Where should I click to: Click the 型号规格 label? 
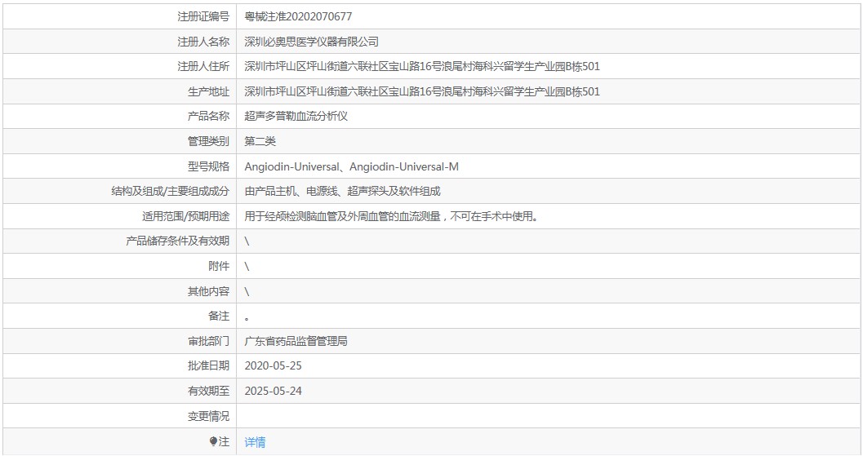pyautogui.click(x=208, y=166)
